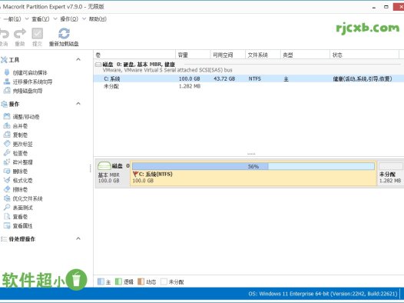Open the 操作(O) menu
404x303 pixels.
(69, 19)
